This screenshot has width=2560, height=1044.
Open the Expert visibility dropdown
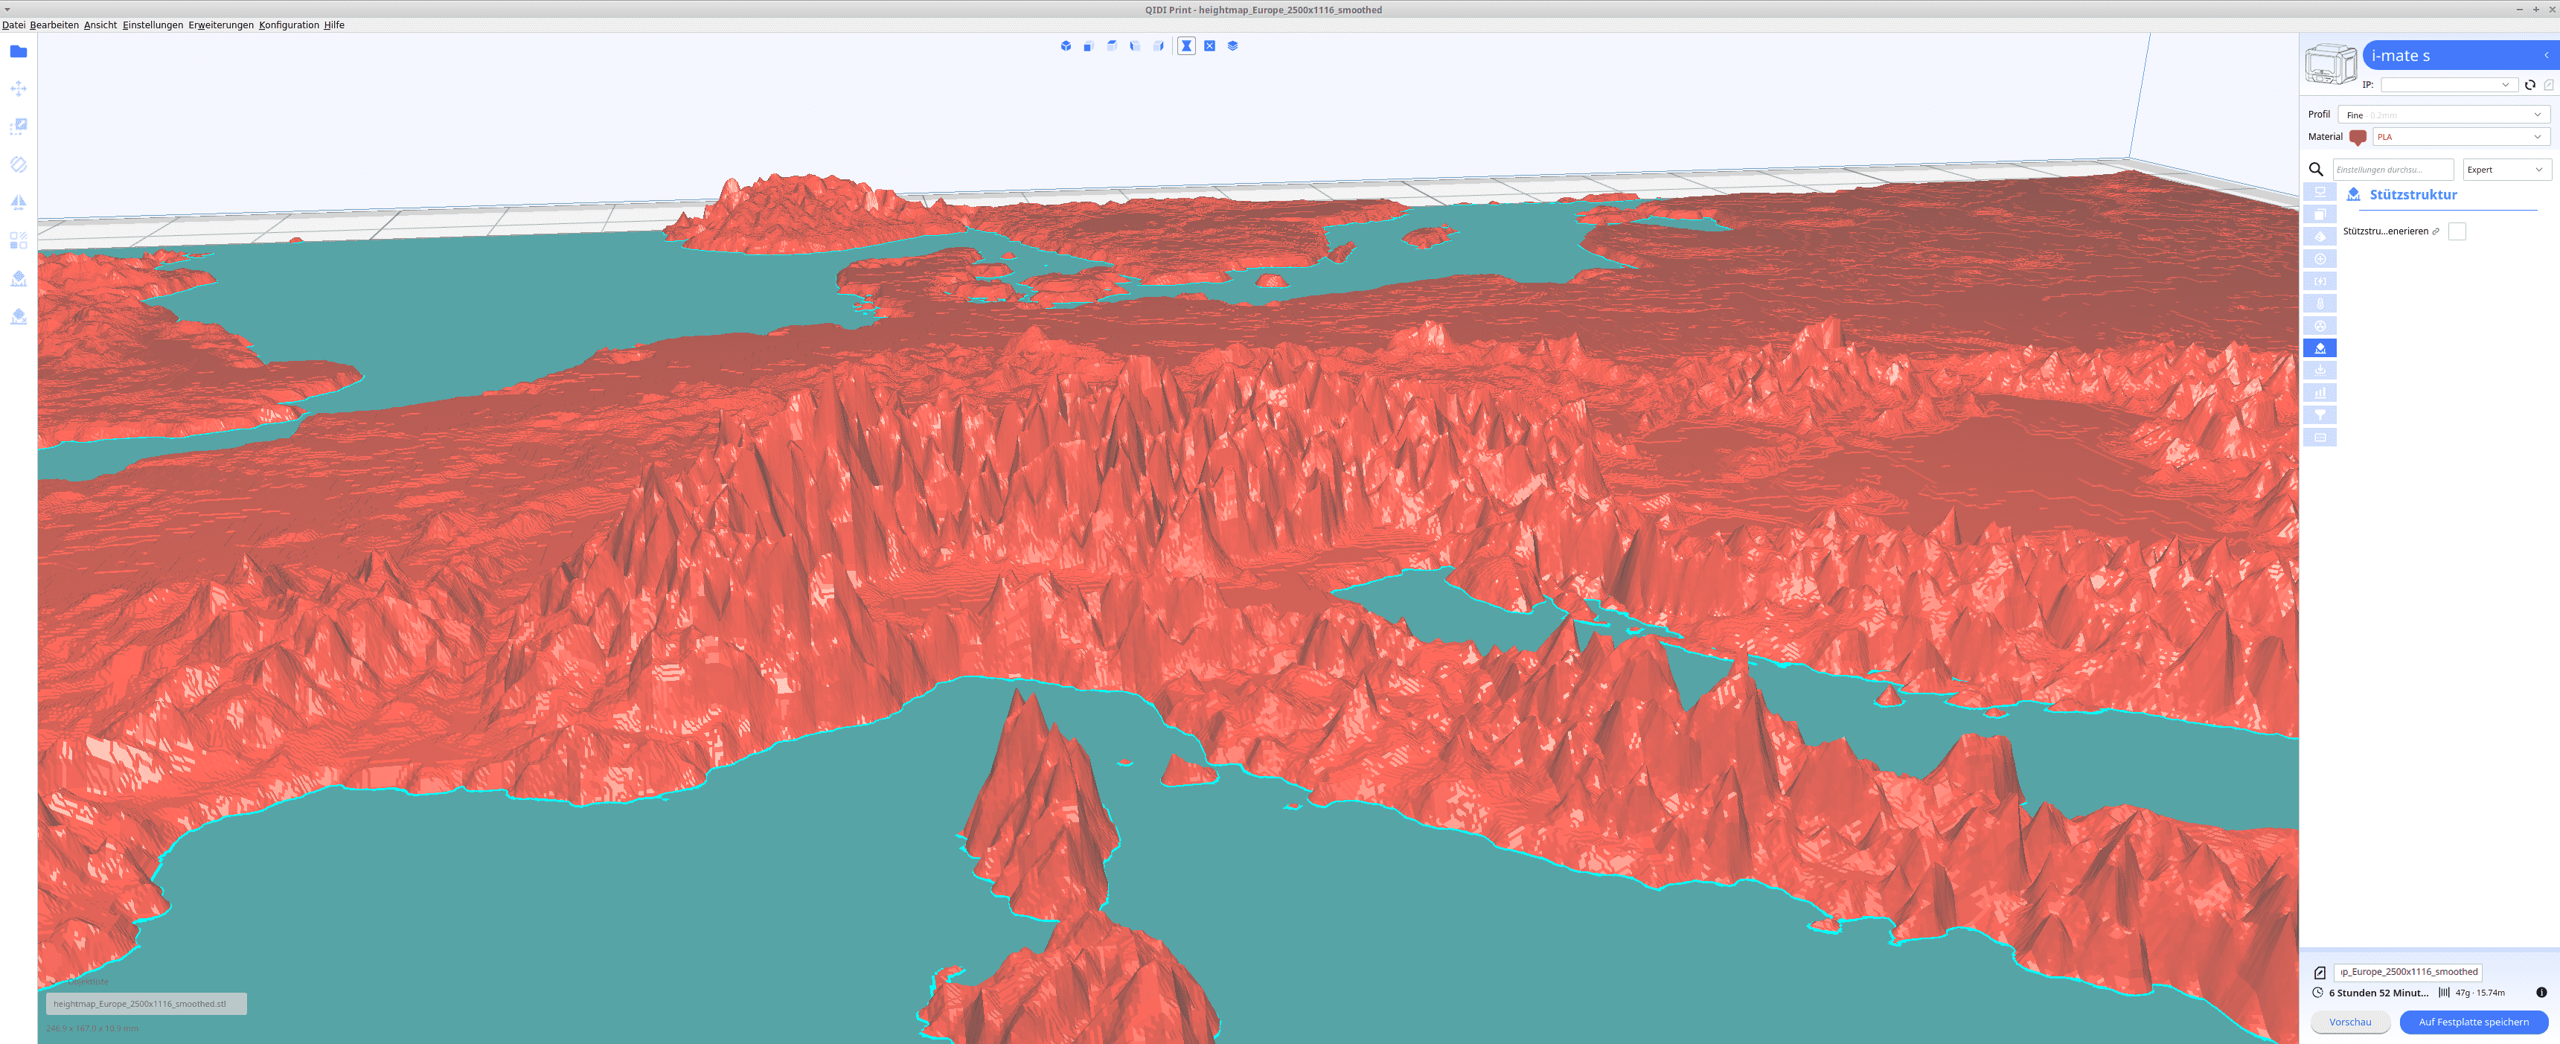[x=2506, y=170]
